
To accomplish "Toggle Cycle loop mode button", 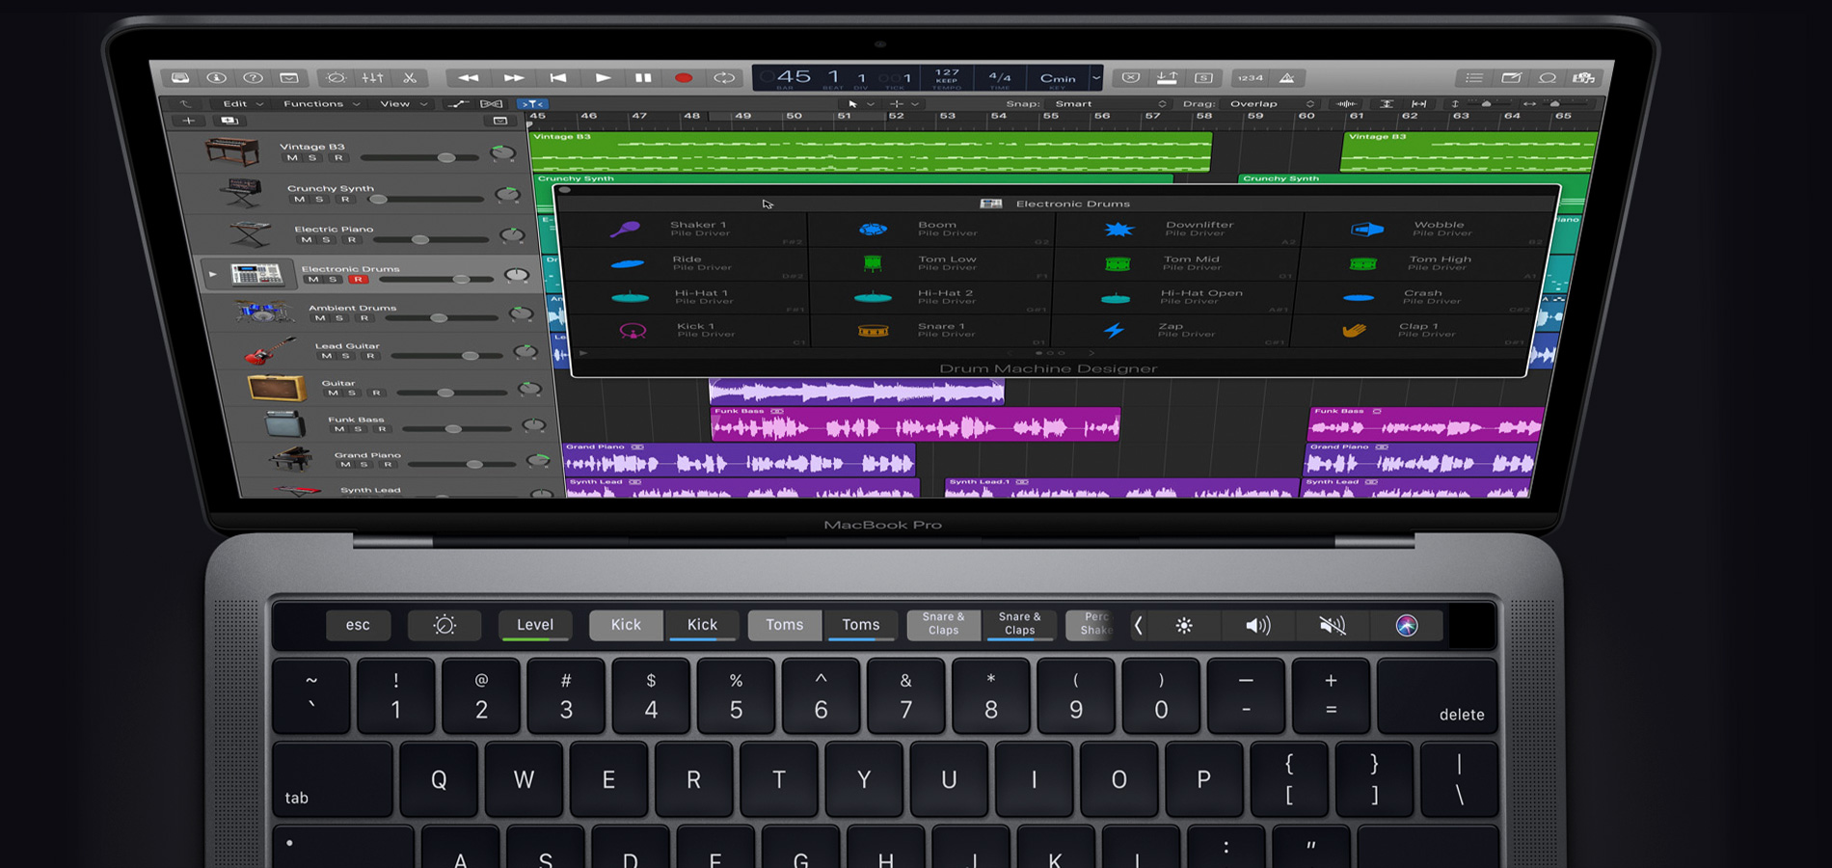I will pyautogui.click(x=724, y=78).
